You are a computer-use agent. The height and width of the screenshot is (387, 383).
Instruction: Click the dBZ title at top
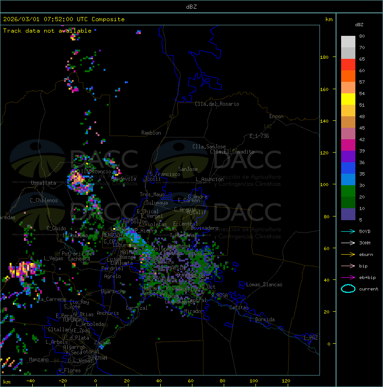point(191,7)
